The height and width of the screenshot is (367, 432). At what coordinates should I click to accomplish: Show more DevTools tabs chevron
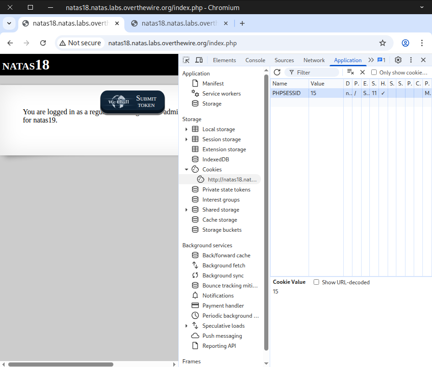371,60
